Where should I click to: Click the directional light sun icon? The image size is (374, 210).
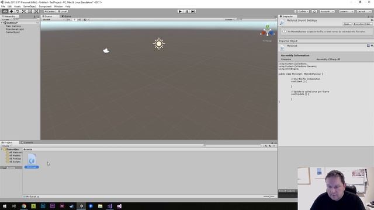159,44
